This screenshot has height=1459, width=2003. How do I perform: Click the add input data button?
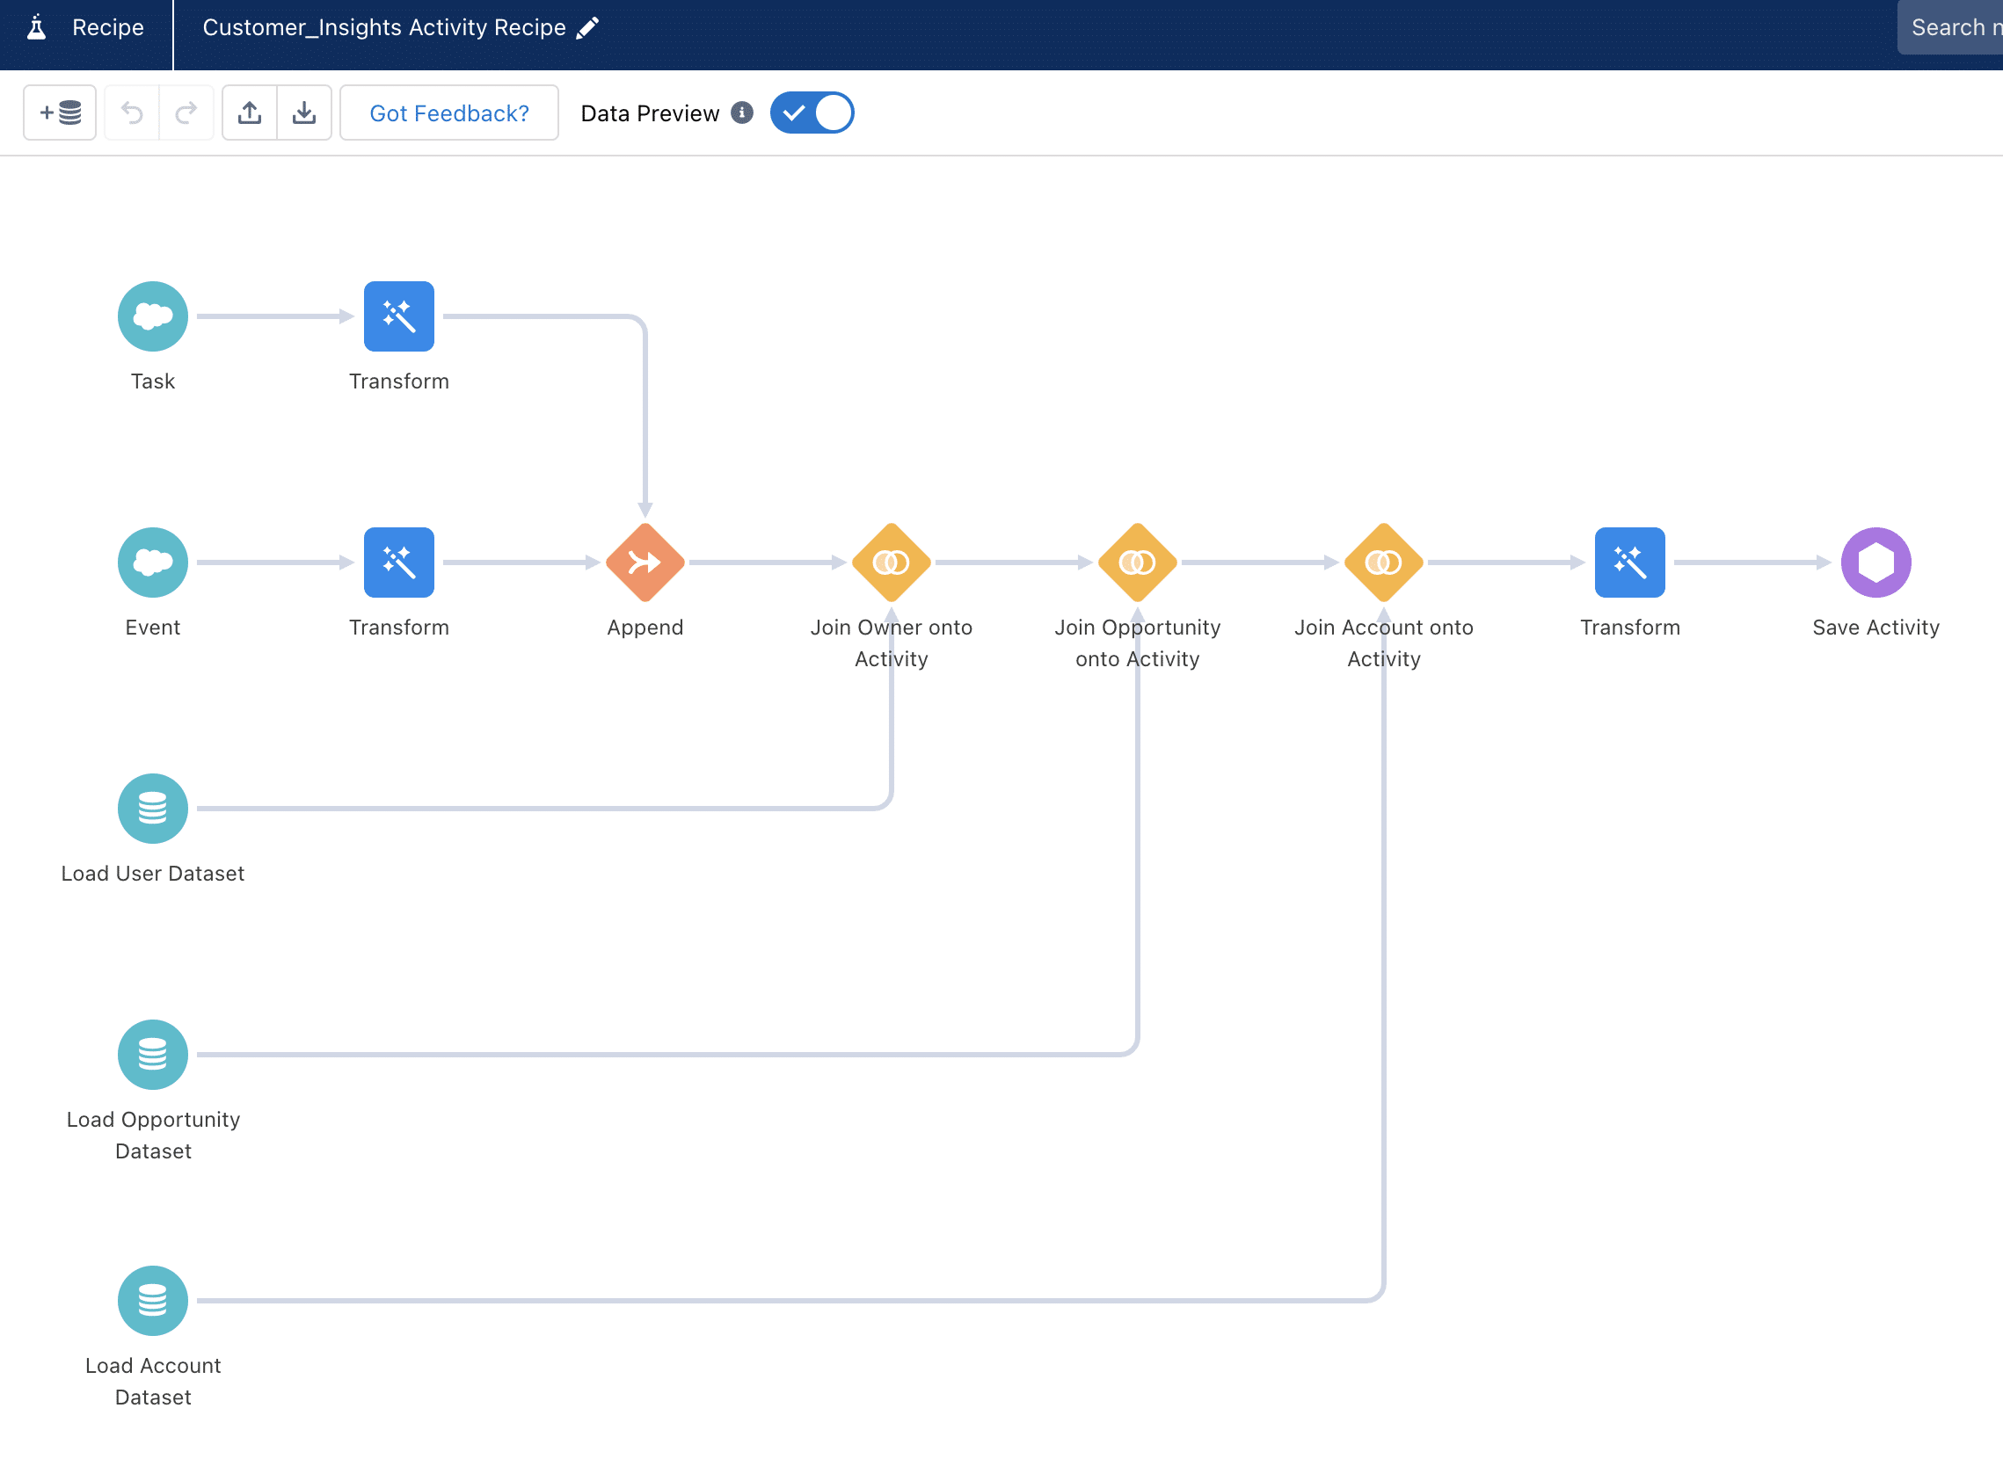click(x=60, y=113)
